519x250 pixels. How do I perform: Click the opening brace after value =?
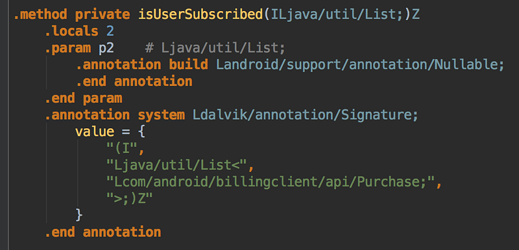[141, 131]
